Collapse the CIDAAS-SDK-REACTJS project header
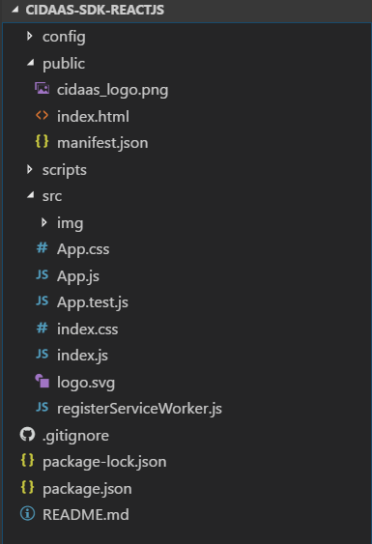Screen dimensions: 372x544 point(14,10)
